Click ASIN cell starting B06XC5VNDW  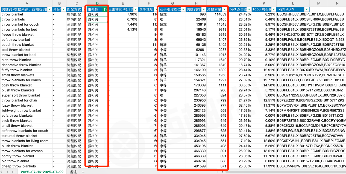click(311, 166)
